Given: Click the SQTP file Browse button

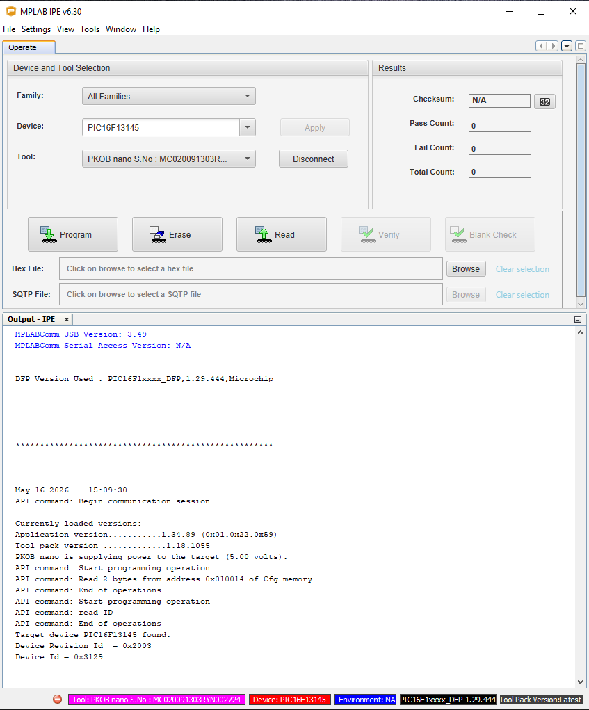Looking at the screenshot, I should tap(466, 295).
